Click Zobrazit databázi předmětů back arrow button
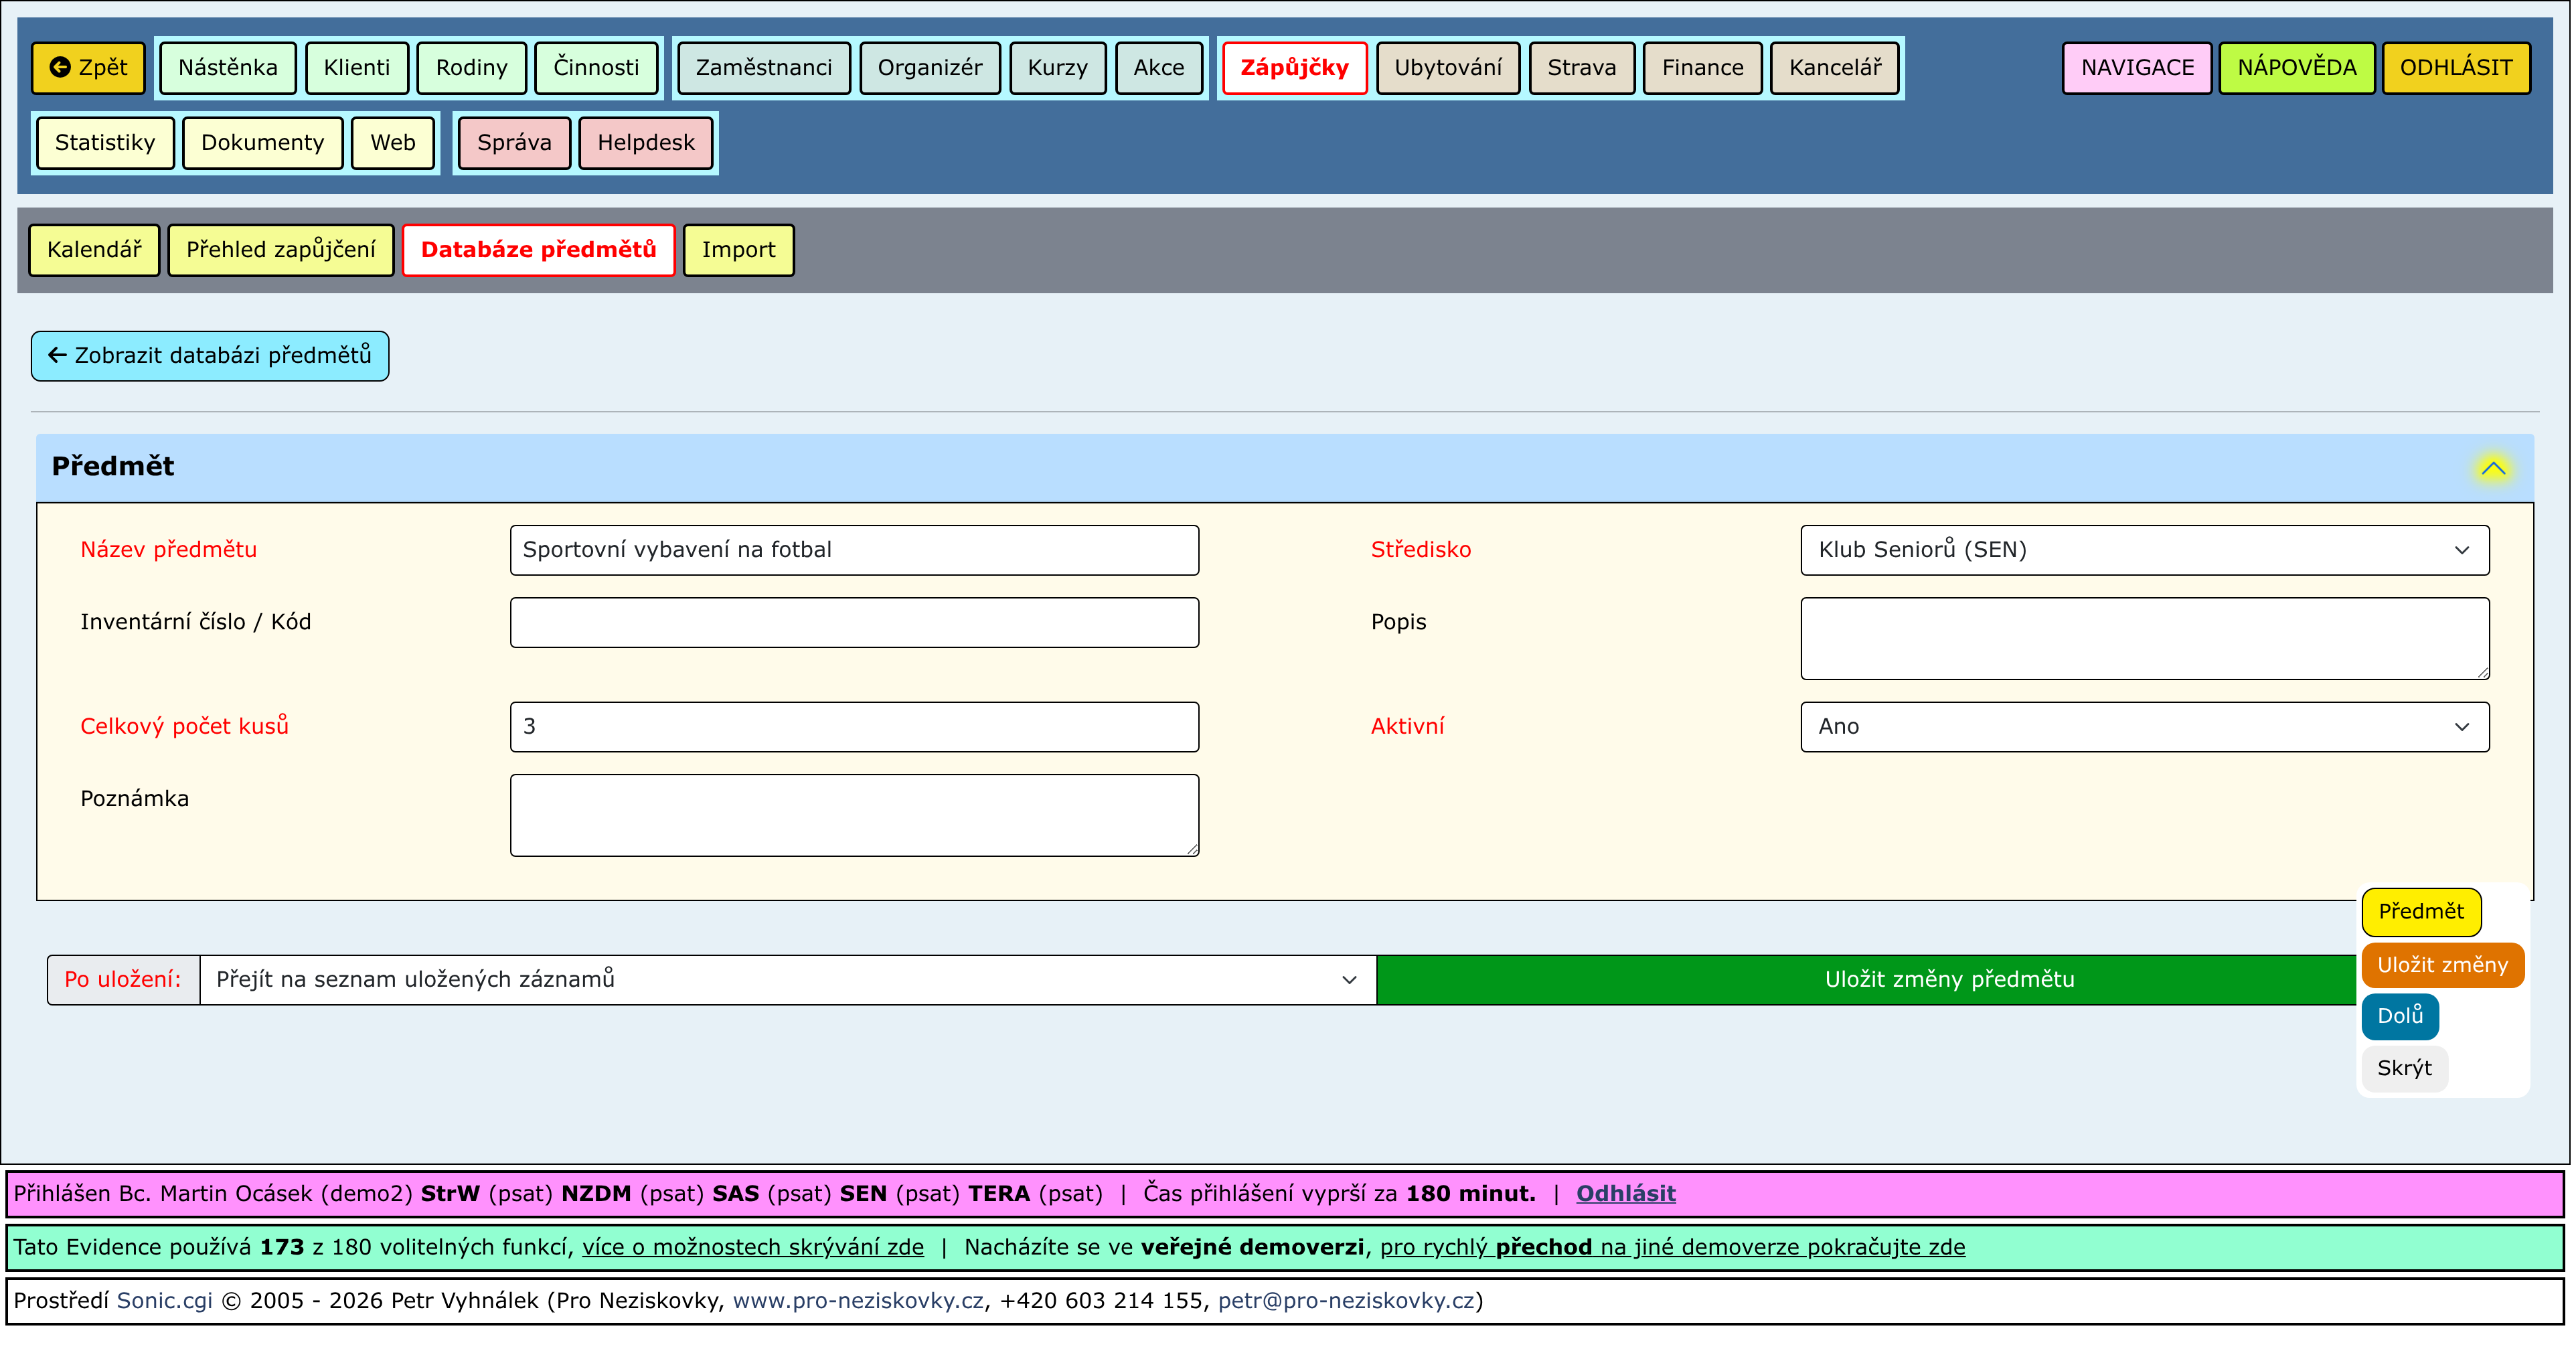The width and height of the screenshot is (2576, 1363). point(210,356)
